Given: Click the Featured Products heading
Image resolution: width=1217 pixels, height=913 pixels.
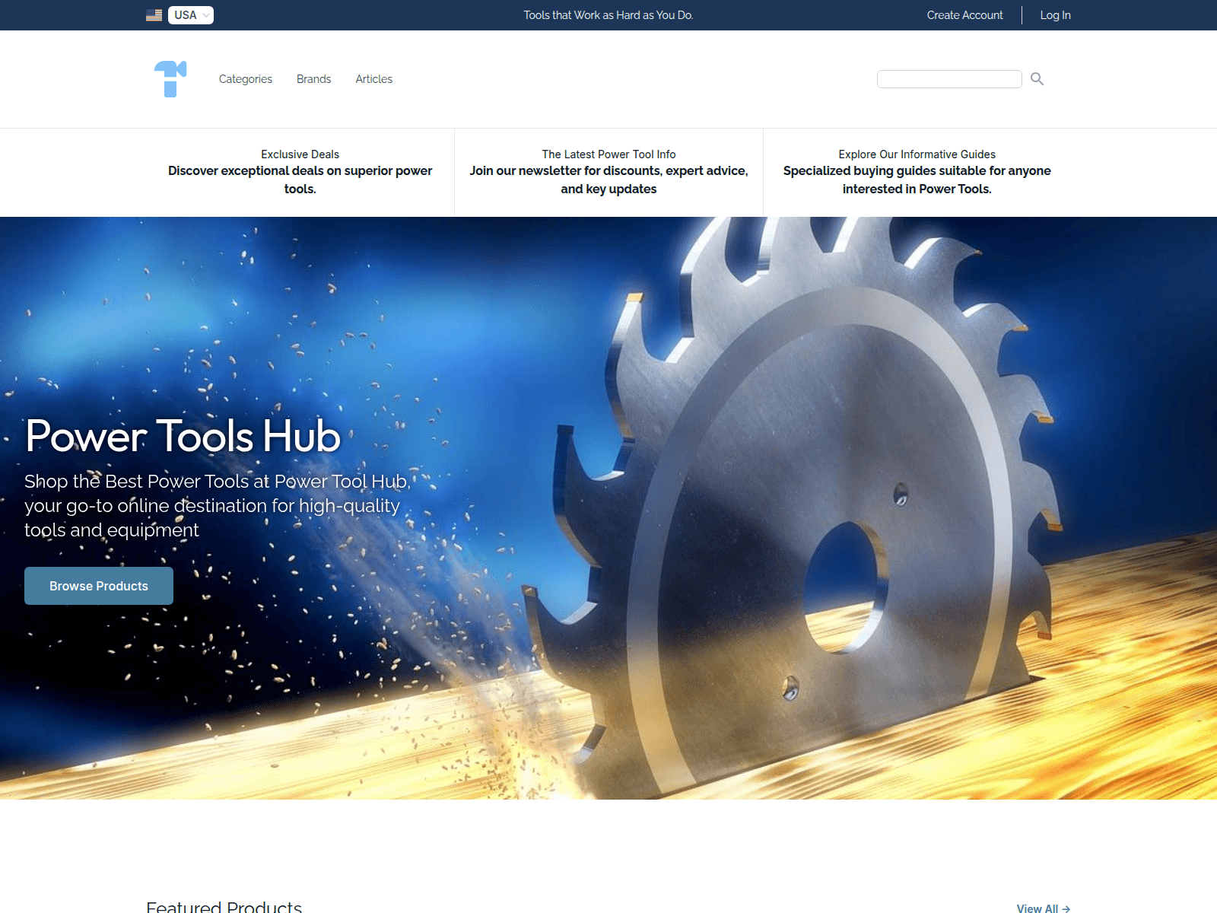Looking at the screenshot, I should [224, 905].
